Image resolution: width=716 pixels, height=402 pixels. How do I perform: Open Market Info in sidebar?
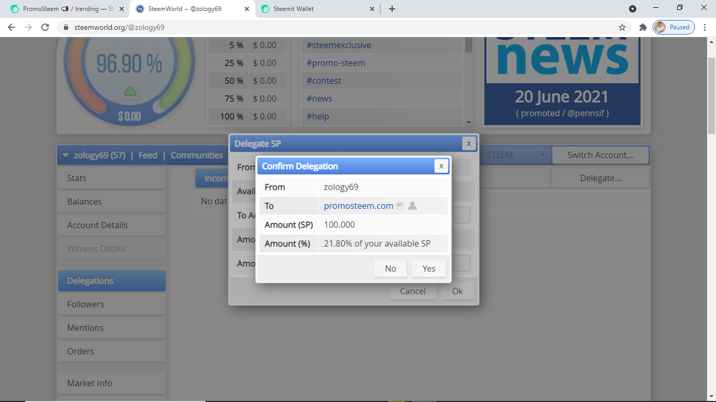click(x=112, y=383)
